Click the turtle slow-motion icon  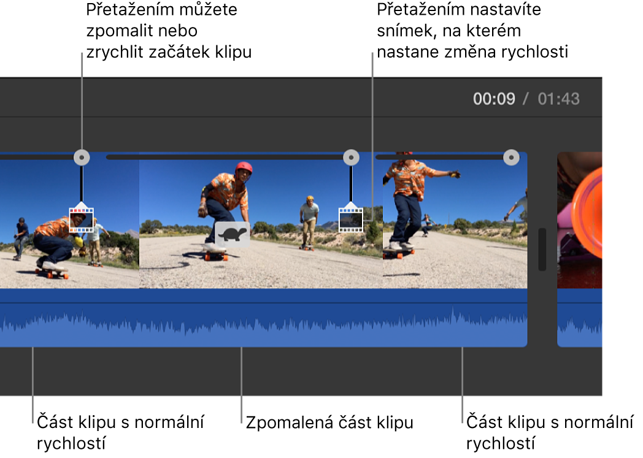coord(232,235)
